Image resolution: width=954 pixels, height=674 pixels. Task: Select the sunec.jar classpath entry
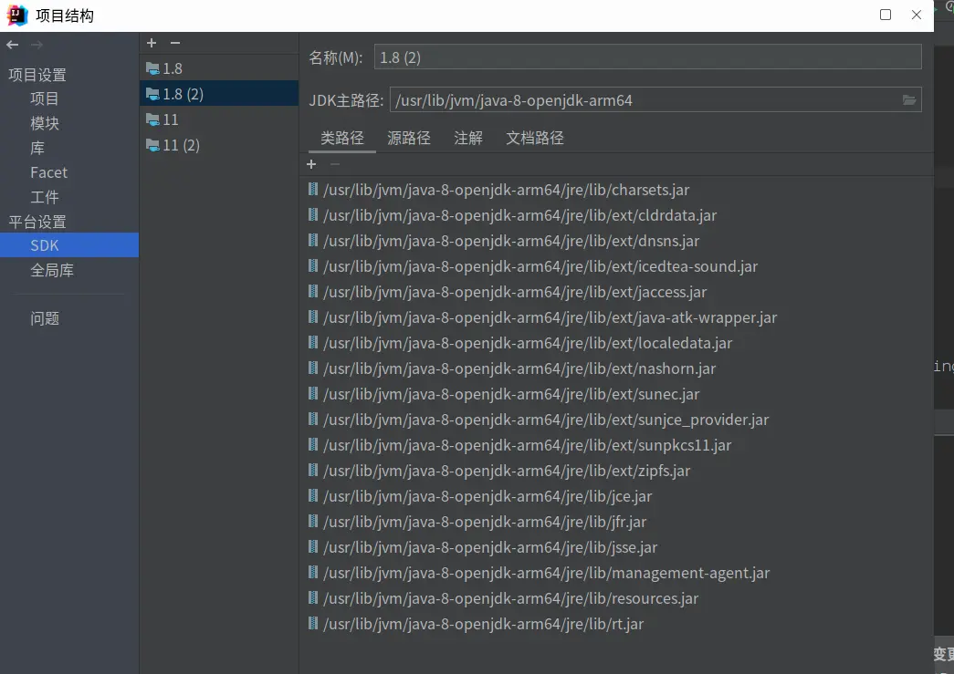[617, 394]
